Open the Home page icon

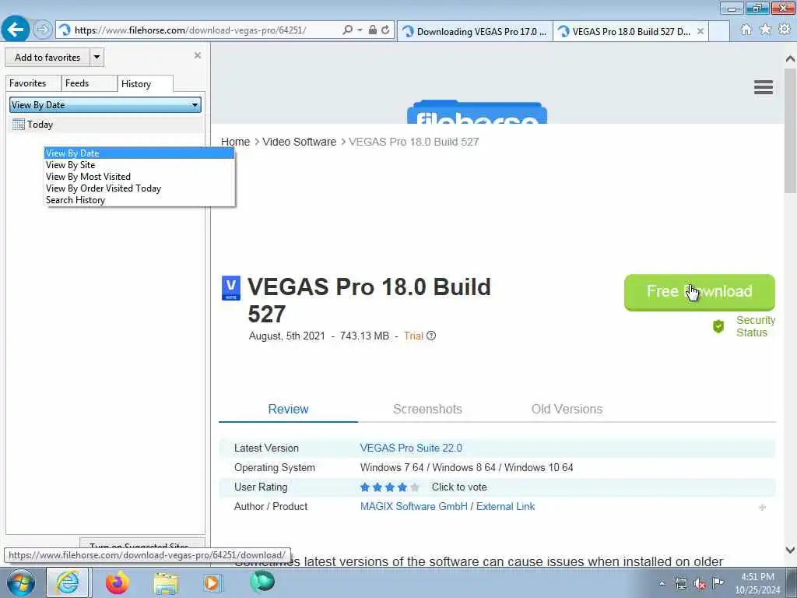pyautogui.click(x=746, y=30)
